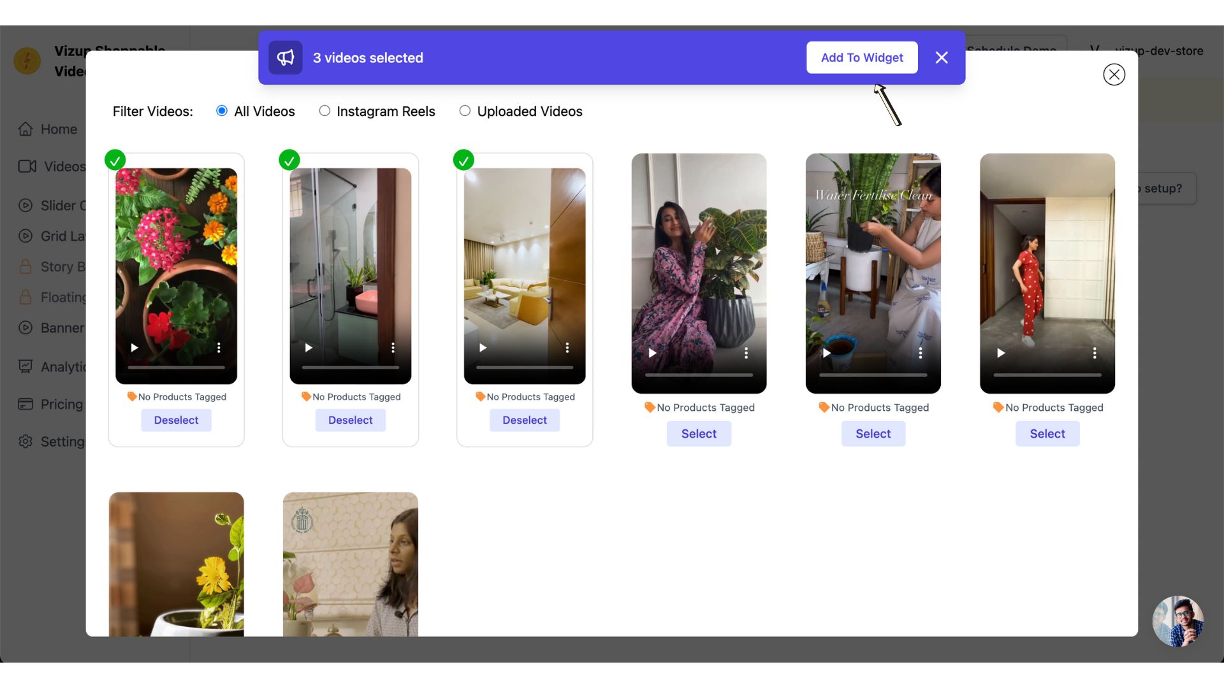The width and height of the screenshot is (1224, 688).
Task: Deselect the flower pots video
Action: click(x=176, y=420)
